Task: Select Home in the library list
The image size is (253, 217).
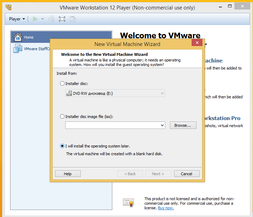Action: [61, 37]
